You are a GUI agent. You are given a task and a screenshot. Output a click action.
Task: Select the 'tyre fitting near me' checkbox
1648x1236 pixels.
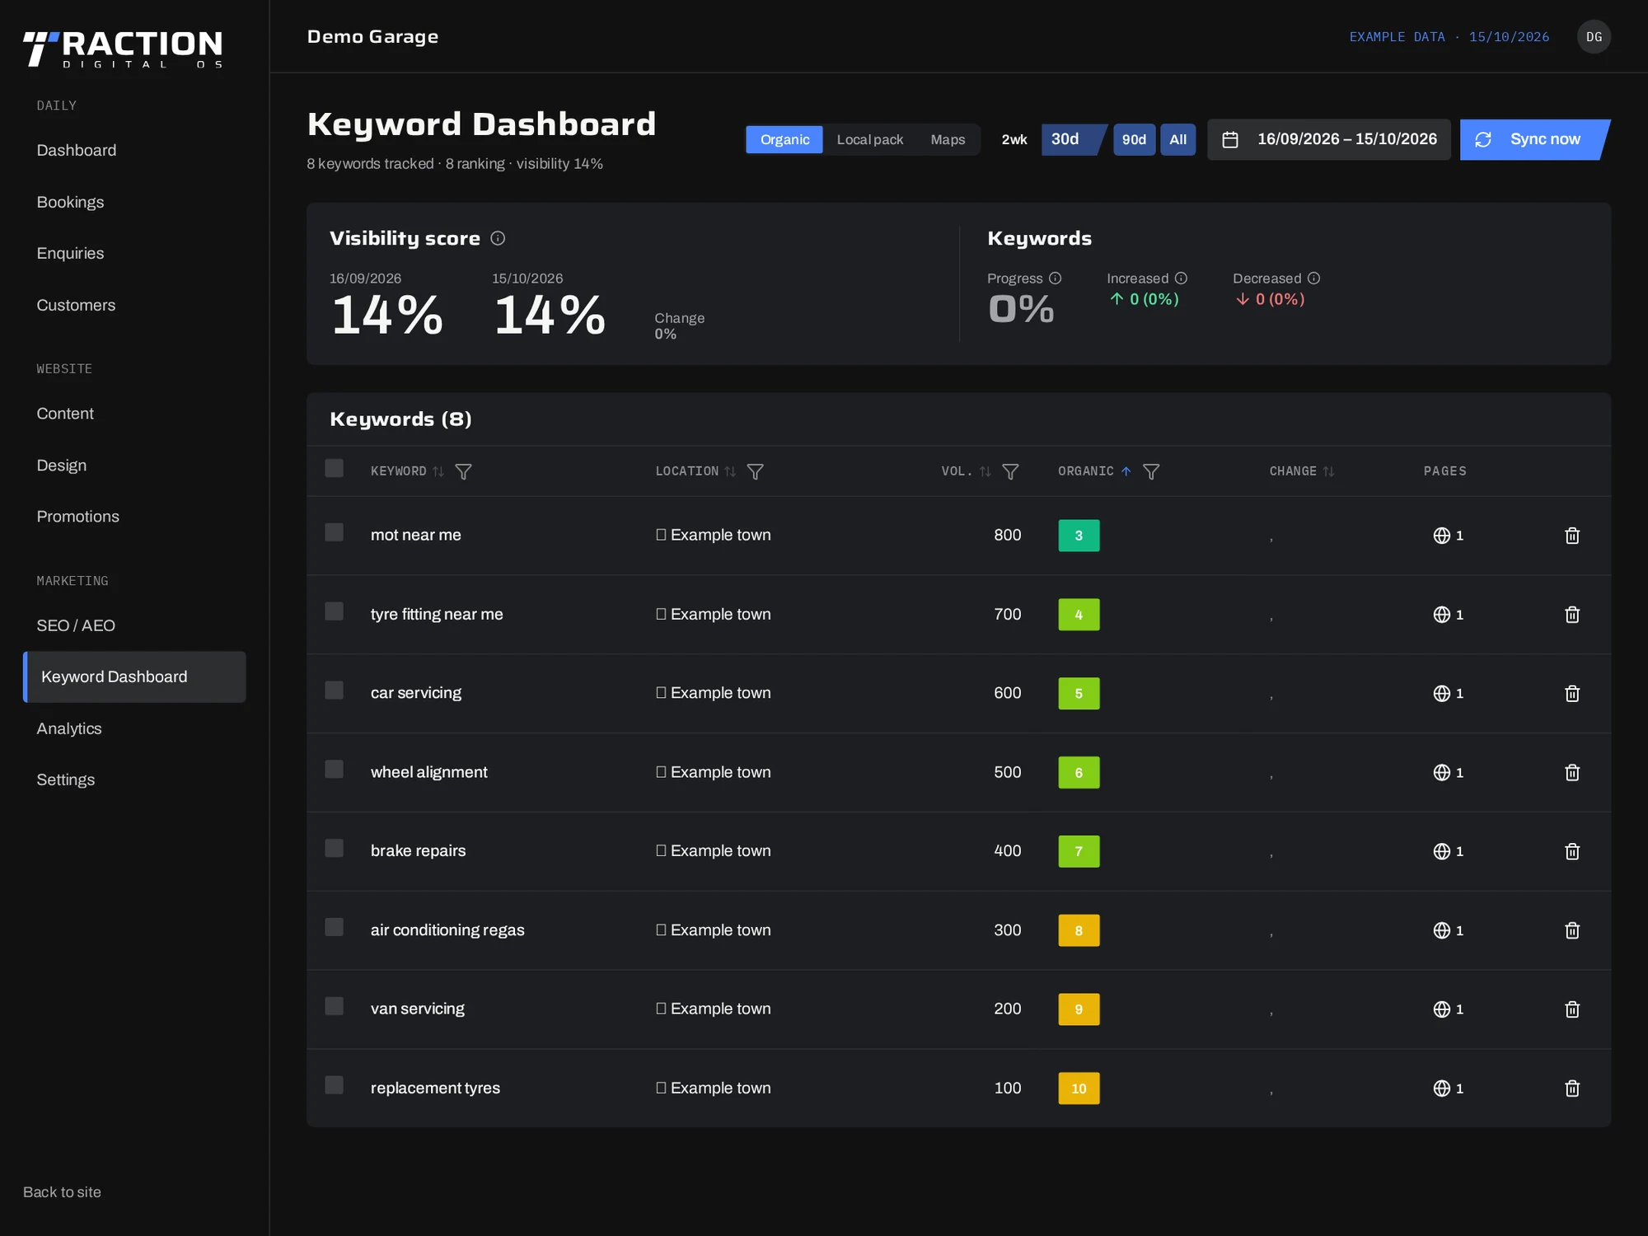tap(334, 611)
